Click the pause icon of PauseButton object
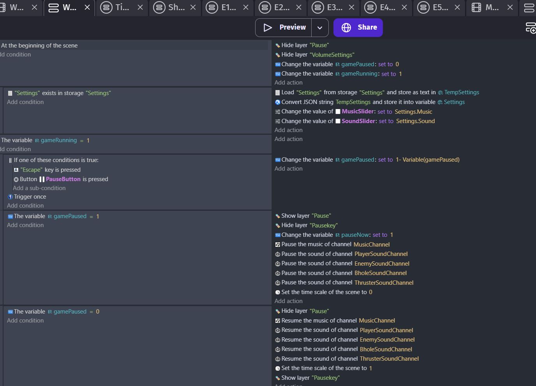 coord(42,179)
